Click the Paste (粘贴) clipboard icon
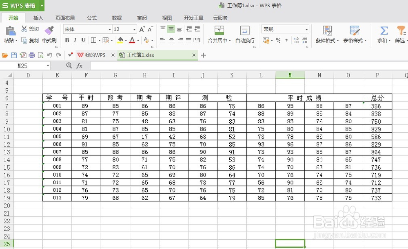 [x=11, y=31]
